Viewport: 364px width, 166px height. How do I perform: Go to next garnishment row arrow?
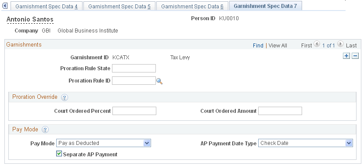(340, 43)
